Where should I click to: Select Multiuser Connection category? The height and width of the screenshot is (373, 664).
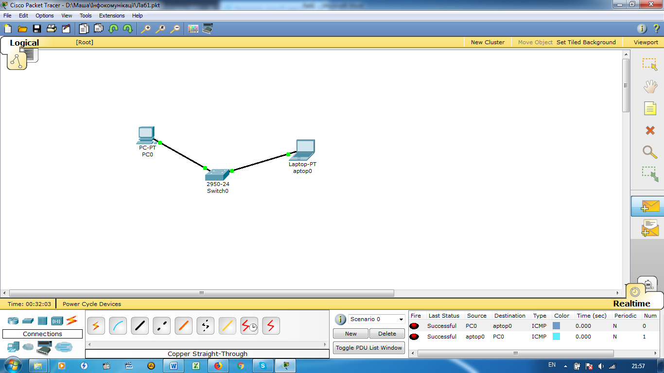63,347
